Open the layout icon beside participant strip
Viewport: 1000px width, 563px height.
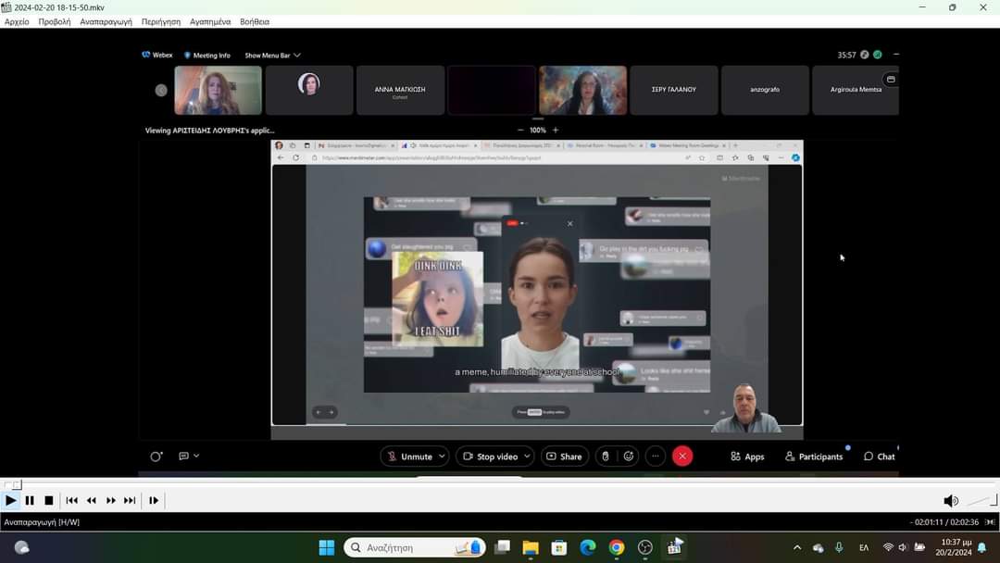point(891,80)
